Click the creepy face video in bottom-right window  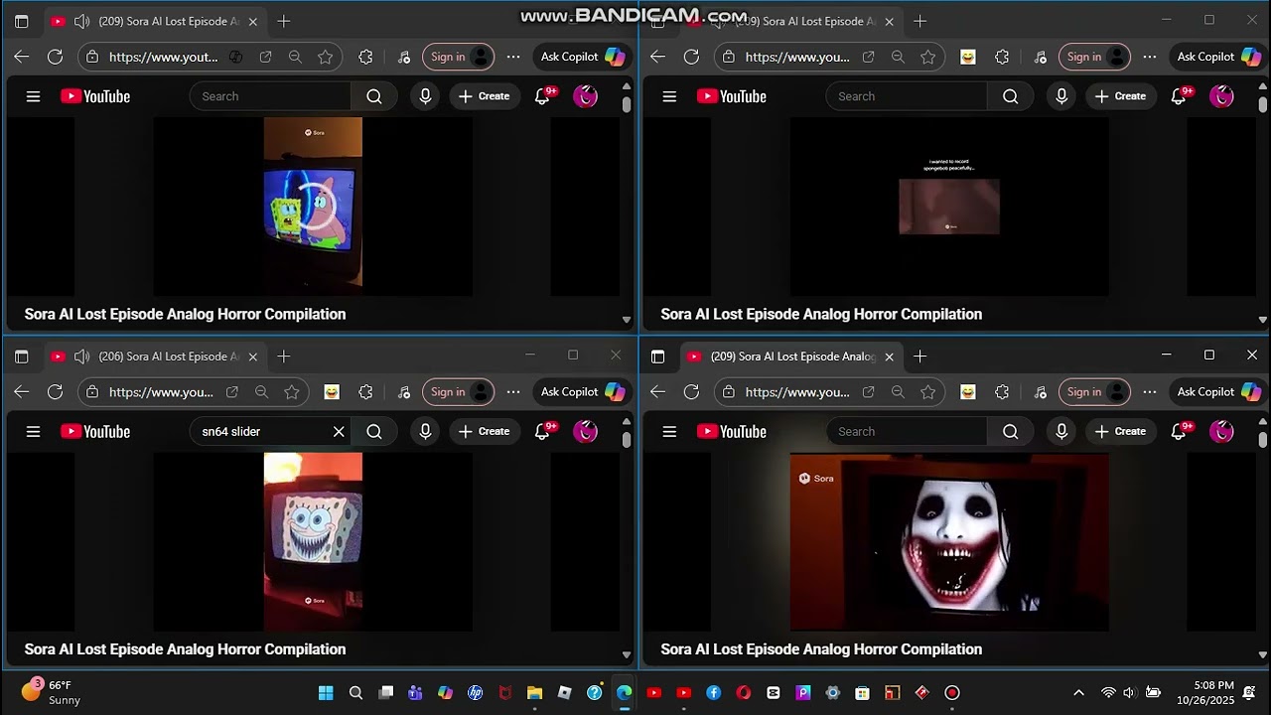click(x=949, y=542)
